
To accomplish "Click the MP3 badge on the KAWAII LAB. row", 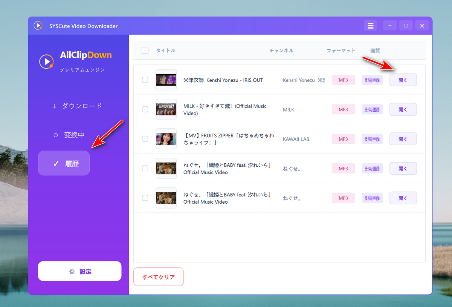I will [x=343, y=139].
